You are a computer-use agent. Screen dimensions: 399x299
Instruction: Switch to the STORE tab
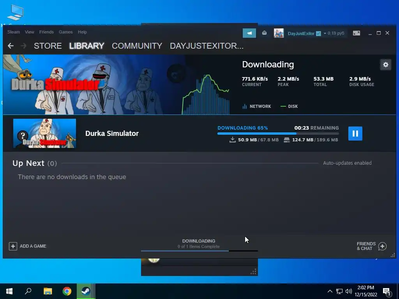(x=48, y=46)
